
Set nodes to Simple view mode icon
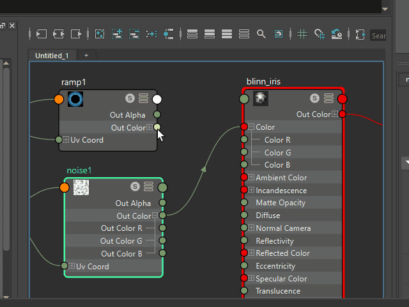[192, 34]
